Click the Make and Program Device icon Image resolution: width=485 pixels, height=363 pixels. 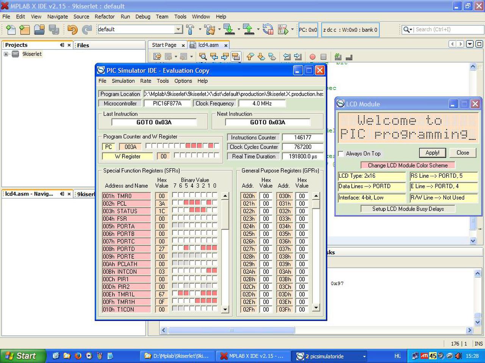click(228, 29)
